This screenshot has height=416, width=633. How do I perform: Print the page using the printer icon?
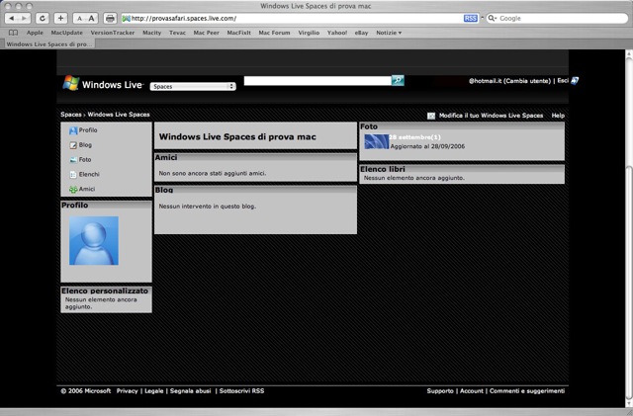click(x=110, y=18)
